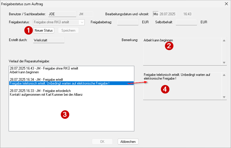Click down arrow in Bemerkung box
This screenshot has width=231, height=148.
pos(224,63)
